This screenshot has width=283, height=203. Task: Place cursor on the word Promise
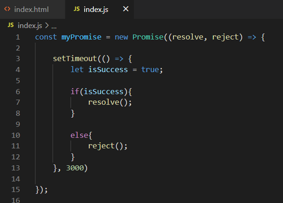tap(148, 37)
